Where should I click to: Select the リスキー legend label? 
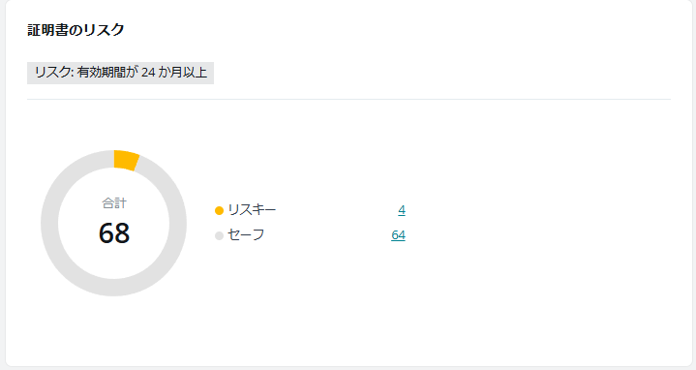pyautogui.click(x=252, y=209)
